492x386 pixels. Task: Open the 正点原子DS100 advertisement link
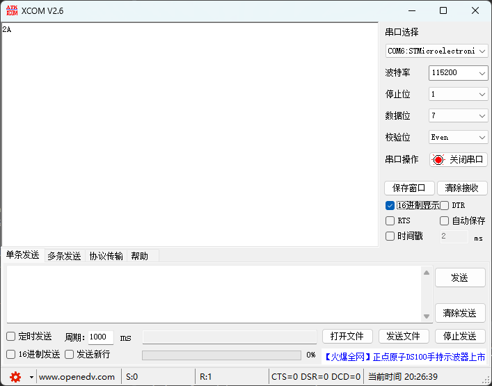(x=404, y=357)
